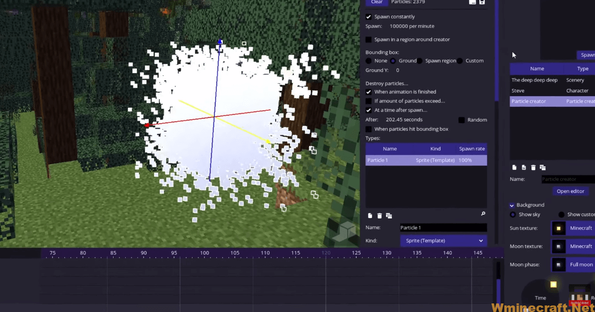Toggle When animation is finished checkbox
This screenshot has height=312, width=595.
coord(368,92)
